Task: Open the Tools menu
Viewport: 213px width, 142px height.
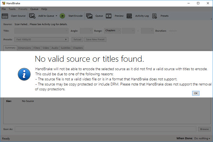Action: [12, 9]
